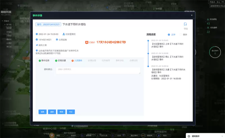Click the event title 下水道下雨积水塌陷
225x138 pixels.
point(74,24)
